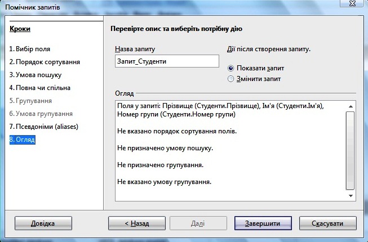Select step 3 Умова пошуку
The height and width of the screenshot is (242, 368).
[x=35, y=75]
